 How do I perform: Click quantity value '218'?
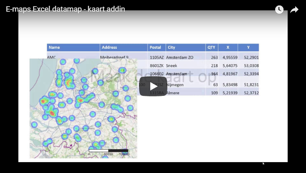pos(214,66)
